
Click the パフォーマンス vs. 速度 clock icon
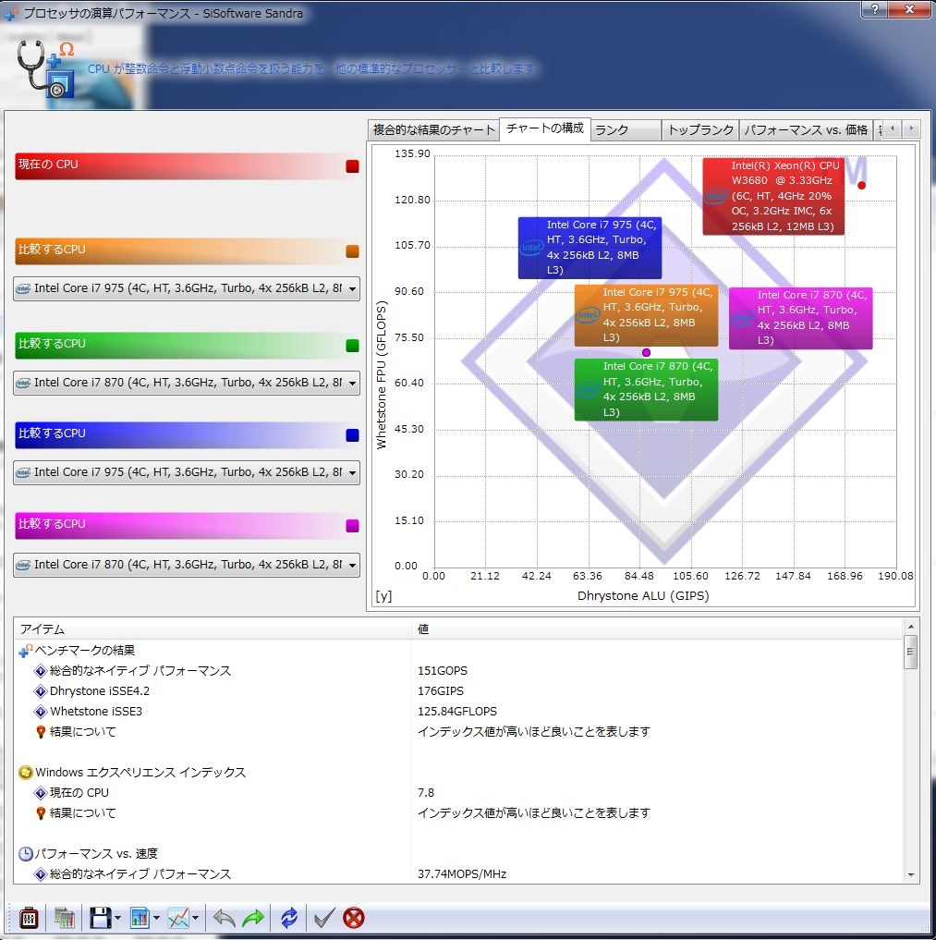coord(25,854)
